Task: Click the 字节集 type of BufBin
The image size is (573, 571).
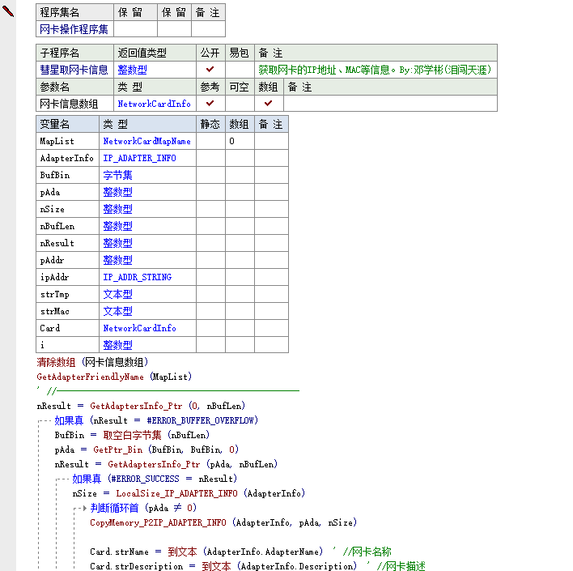Action: 117,175
